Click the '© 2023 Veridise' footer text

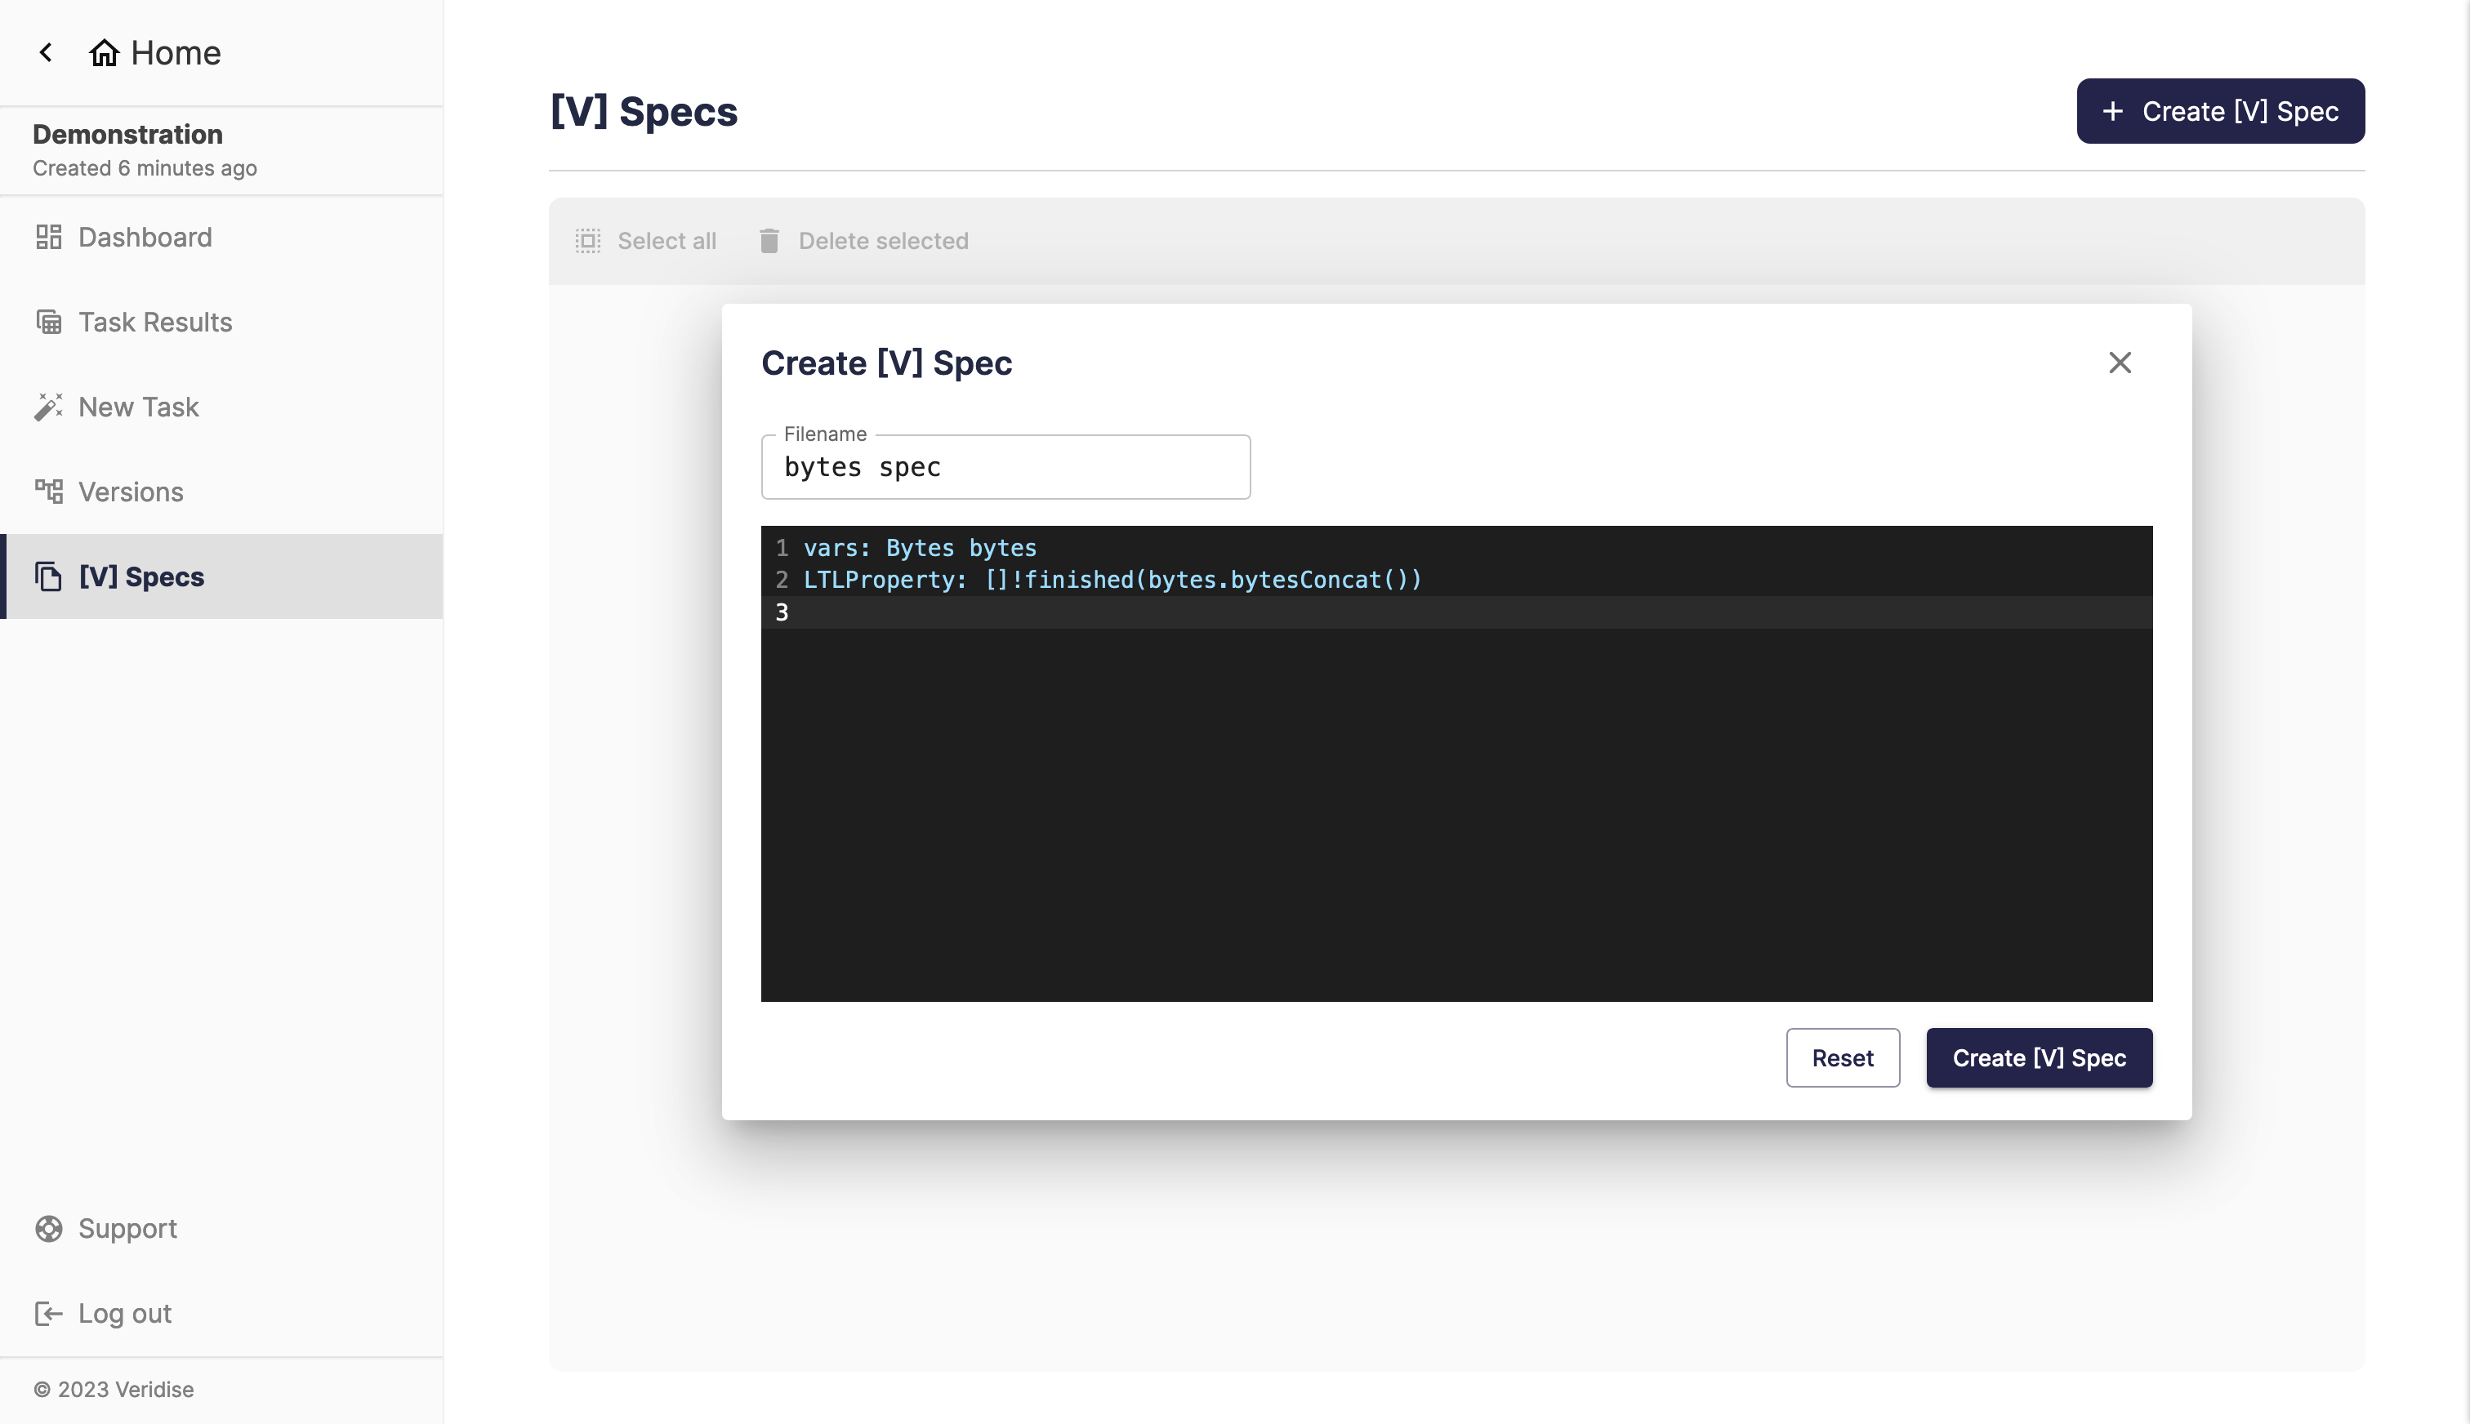click(114, 1390)
